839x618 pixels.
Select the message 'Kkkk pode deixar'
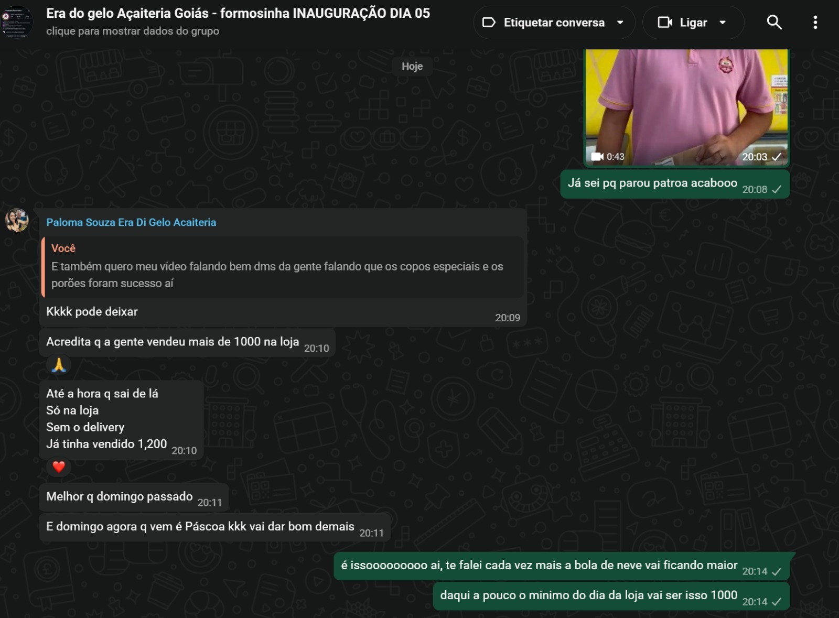[91, 311]
